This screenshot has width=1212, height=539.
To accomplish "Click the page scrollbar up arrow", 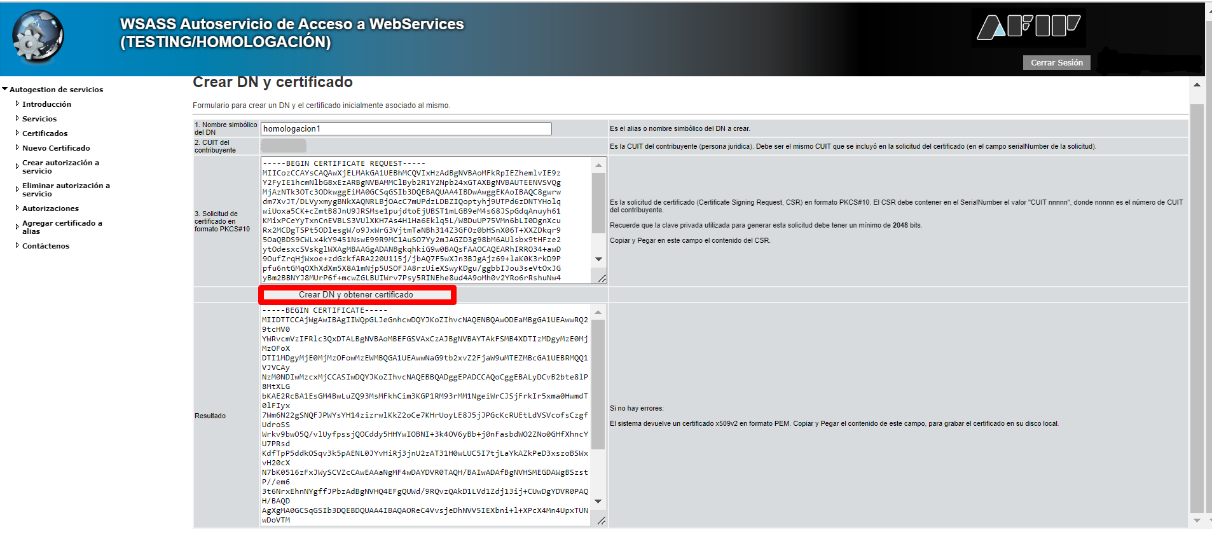I will tap(1197, 85).
